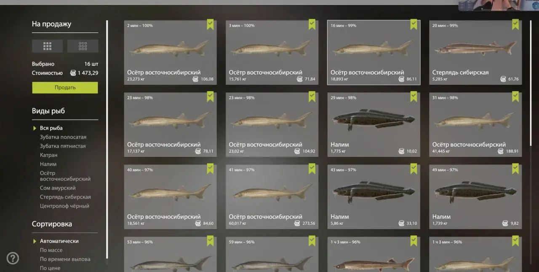Click coin icon on 23,273 kg sturgeon card
Screen dimensions: 539x272
pos(195,79)
